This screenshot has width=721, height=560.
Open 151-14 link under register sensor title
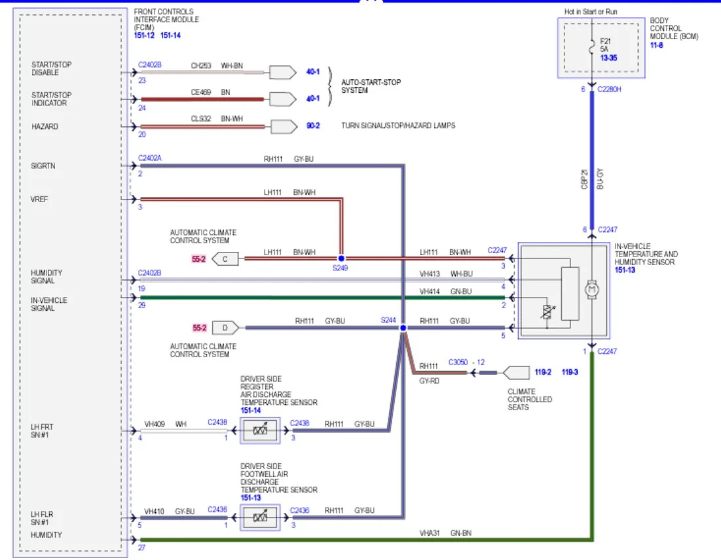(251, 411)
